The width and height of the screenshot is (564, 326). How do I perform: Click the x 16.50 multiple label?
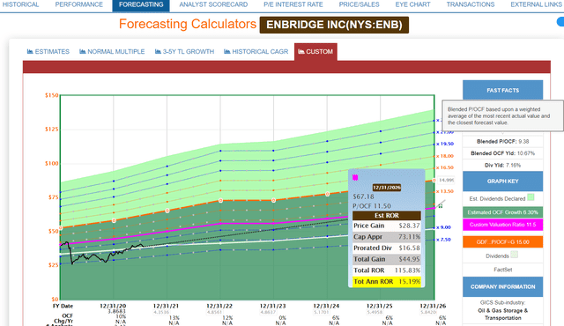445,167
